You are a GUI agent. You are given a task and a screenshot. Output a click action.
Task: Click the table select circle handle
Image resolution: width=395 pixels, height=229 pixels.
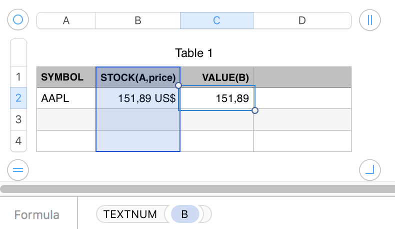[18, 20]
